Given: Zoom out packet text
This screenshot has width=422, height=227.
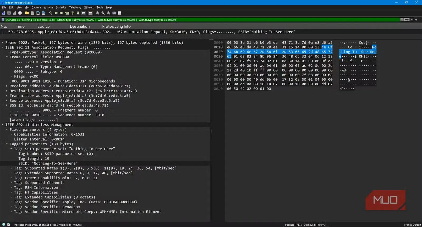Looking at the screenshot, I should click(x=103, y=13).
